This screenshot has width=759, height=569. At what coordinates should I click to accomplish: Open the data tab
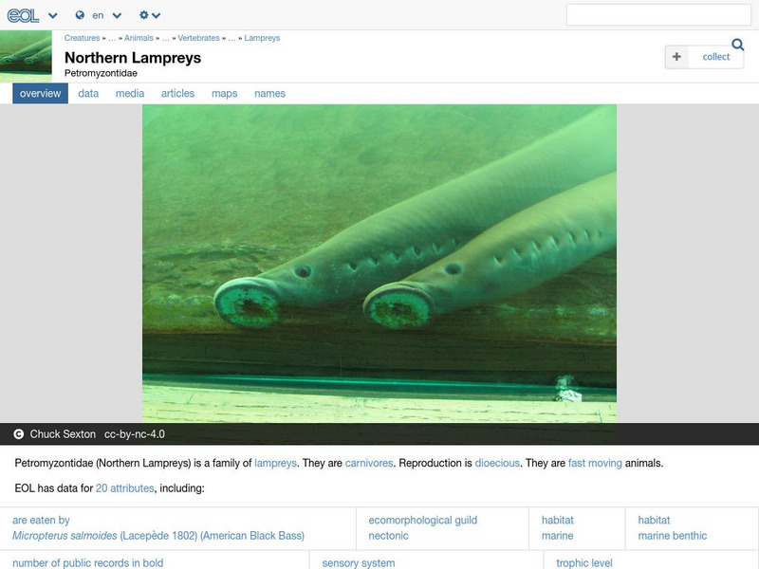[x=89, y=93]
